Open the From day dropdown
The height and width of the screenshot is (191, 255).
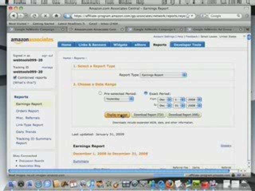click(x=179, y=99)
